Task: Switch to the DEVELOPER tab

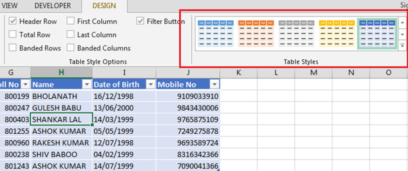Action: click(53, 6)
